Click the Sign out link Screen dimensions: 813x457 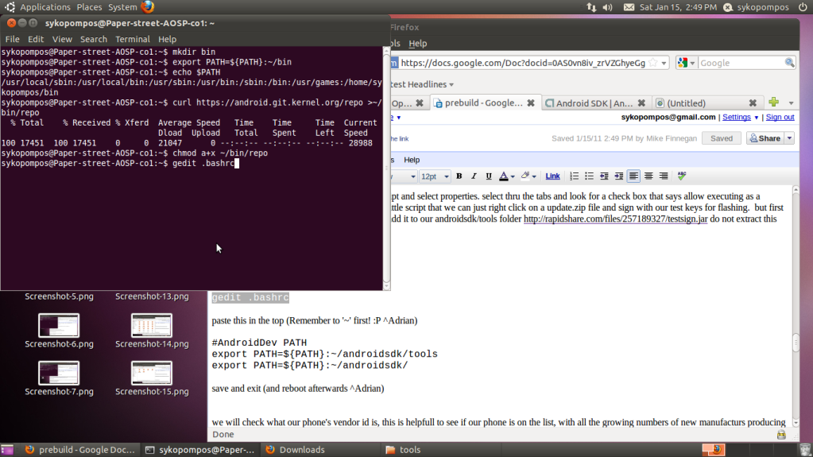pos(780,118)
